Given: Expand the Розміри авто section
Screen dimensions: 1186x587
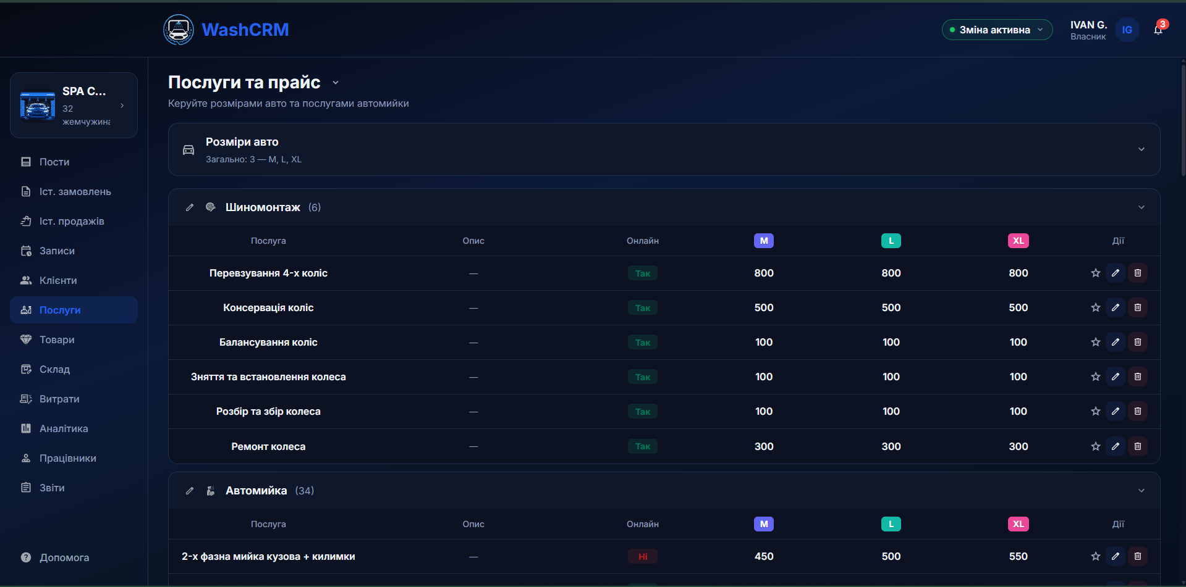Looking at the screenshot, I should [1142, 149].
